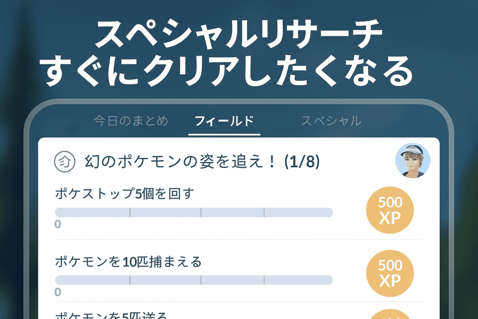
Task: Select the ポケモンを10匹捕まえる task label
Action: tap(128, 262)
